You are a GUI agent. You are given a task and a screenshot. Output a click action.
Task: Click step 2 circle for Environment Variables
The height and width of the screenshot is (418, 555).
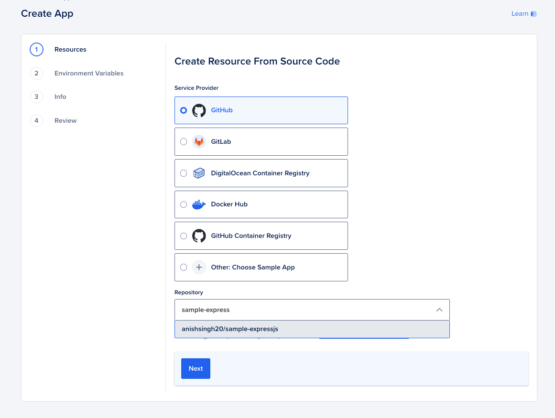pyautogui.click(x=36, y=73)
